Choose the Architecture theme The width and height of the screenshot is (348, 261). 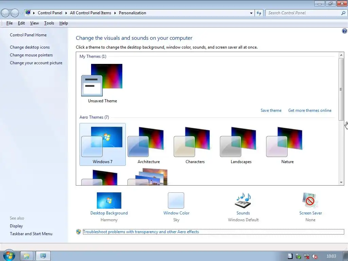(149, 144)
